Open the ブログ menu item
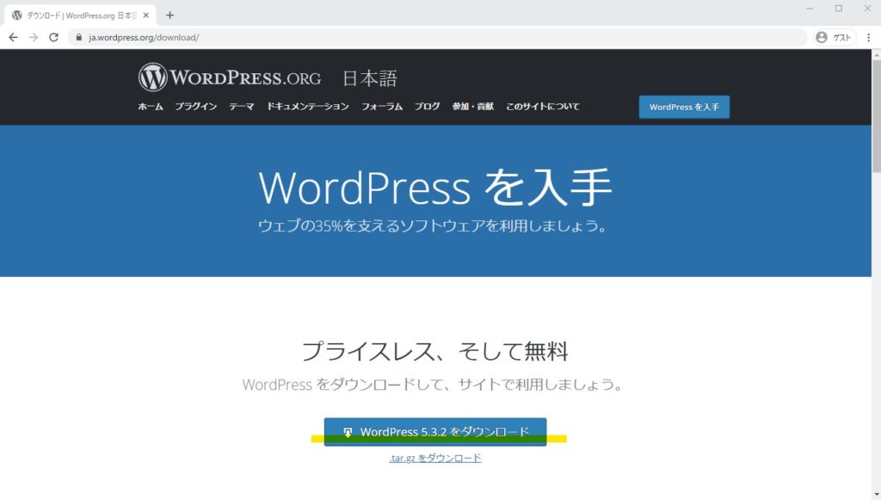The width and height of the screenshot is (881, 500). [427, 106]
